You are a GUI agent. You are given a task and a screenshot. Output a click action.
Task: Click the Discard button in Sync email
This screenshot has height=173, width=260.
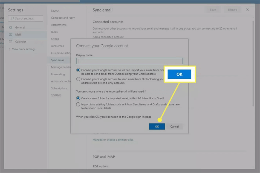232,10
